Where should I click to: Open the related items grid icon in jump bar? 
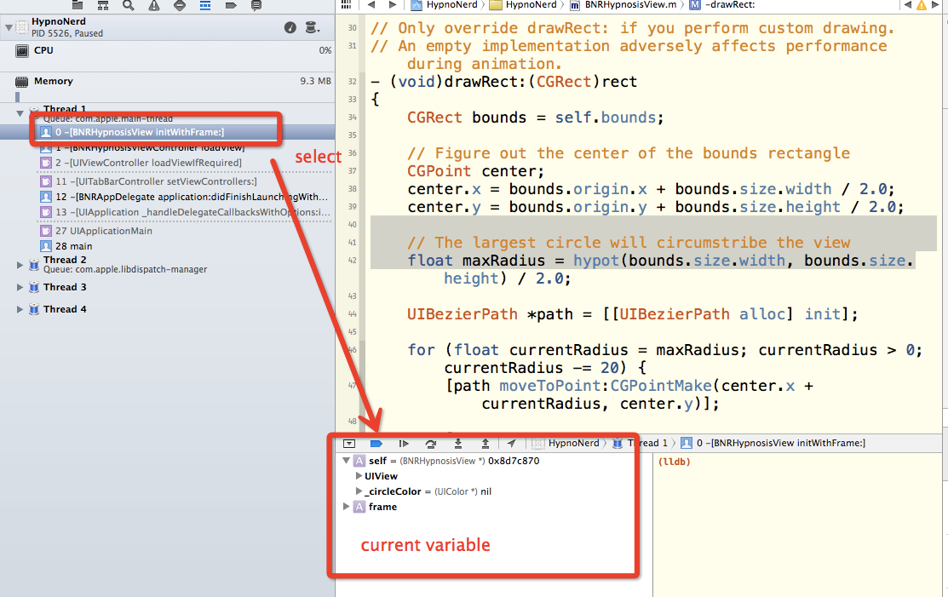click(x=346, y=5)
